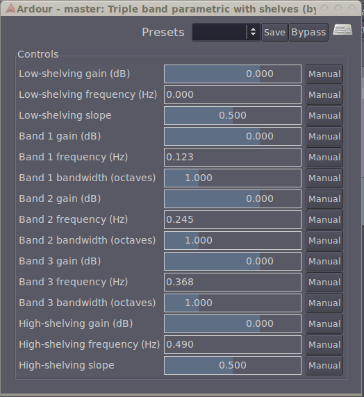Open Manual automation for Band 1 bandwidth
This screenshot has height=397, width=364.
324,178
